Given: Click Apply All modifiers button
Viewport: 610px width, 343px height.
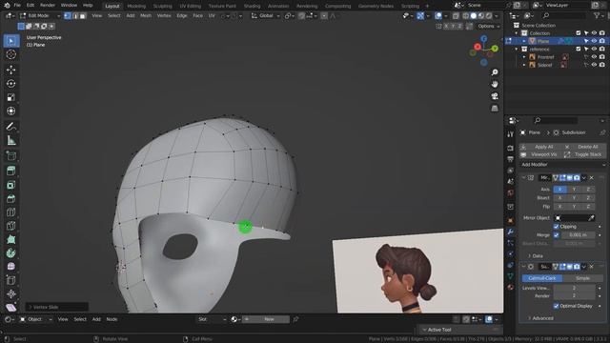Looking at the screenshot, I should click(x=540, y=147).
